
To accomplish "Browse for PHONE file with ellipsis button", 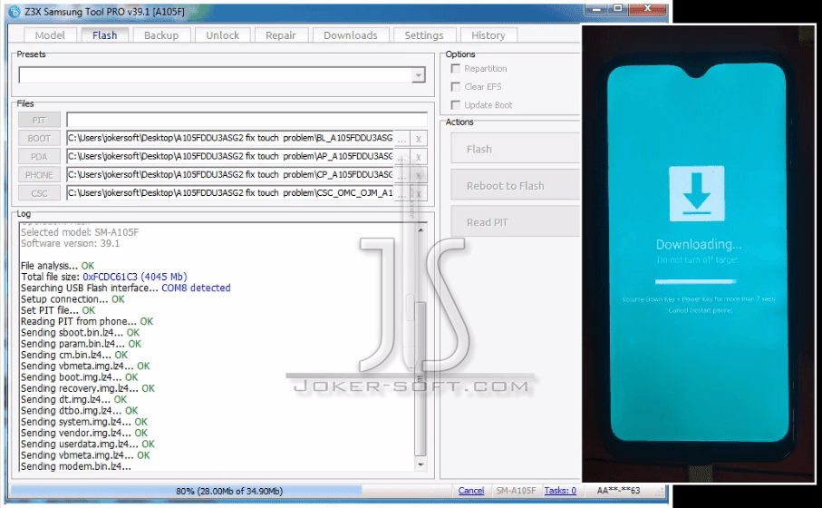I will tap(401, 175).
